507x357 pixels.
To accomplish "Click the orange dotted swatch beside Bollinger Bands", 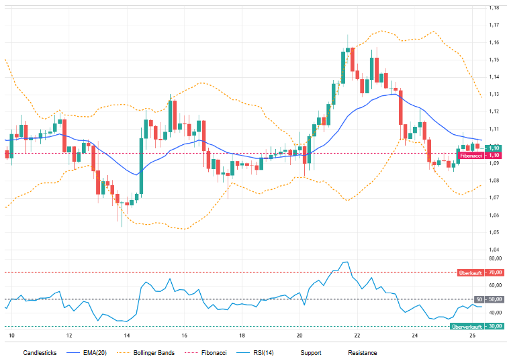I will click(x=123, y=352).
